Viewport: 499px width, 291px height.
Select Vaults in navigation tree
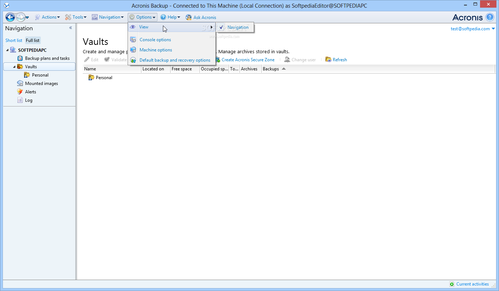[31, 67]
